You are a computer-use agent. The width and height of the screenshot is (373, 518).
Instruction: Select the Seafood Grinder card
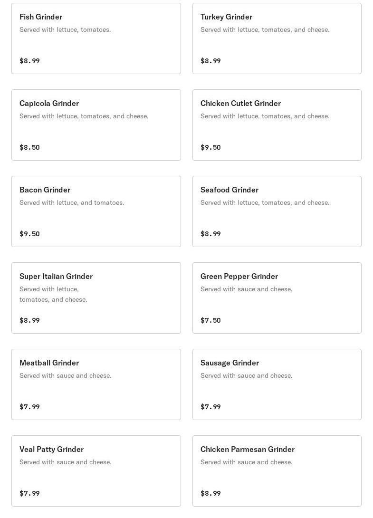(277, 211)
